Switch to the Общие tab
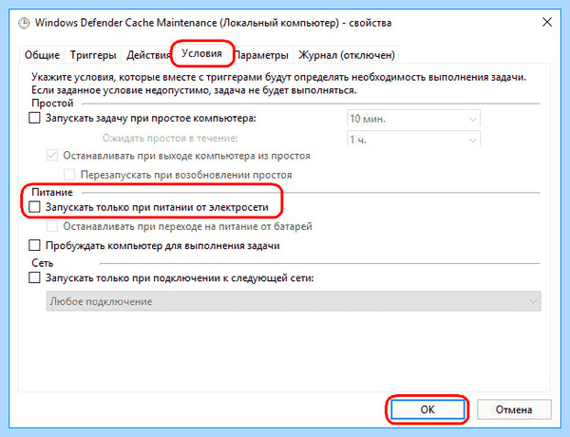Image resolution: width=570 pixels, height=437 pixels. (42, 55)
